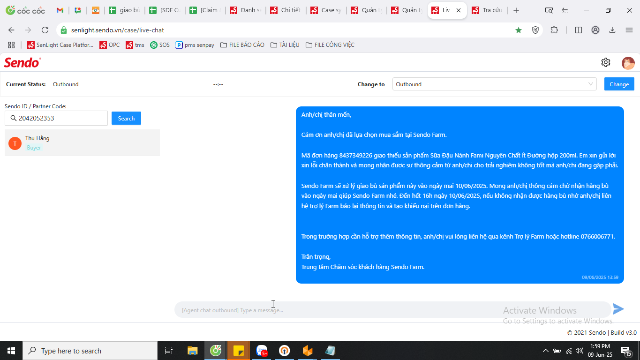This screenshot has width=640, height=360.
Task: Show hidden system tray icons
Action: (x=545, y=351)
